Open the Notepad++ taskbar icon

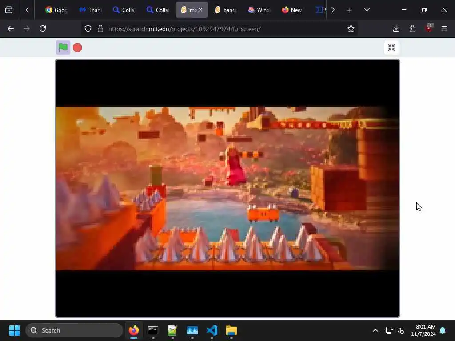(172, 330)
